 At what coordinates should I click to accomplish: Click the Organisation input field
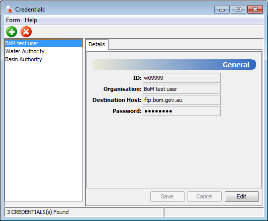[182, 89]
